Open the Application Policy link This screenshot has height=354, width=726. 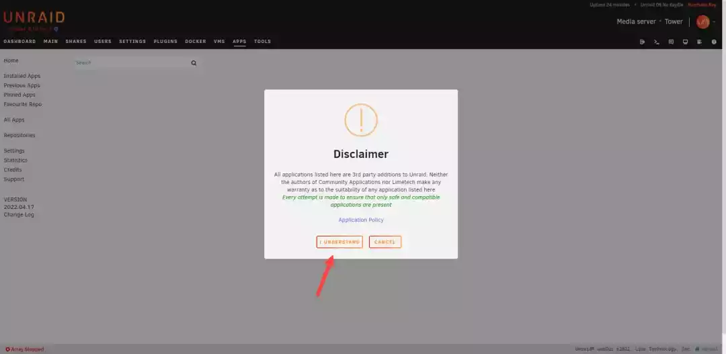361,220
